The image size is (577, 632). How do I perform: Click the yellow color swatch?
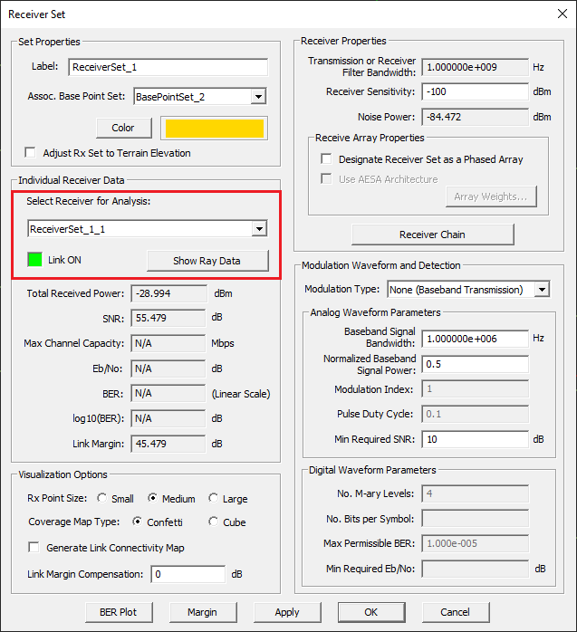(215, 129)
